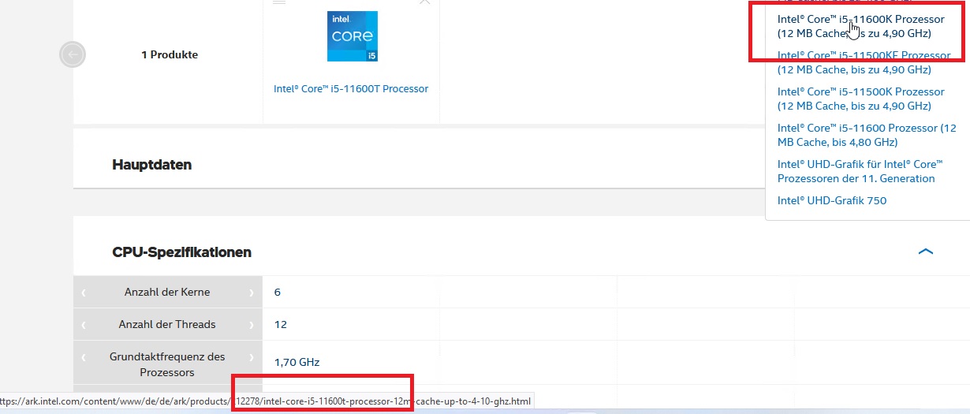Click the Anzahl der Kerne label
Image resolution: width=970 pixels, height=414 pixels.
(167, 292)
